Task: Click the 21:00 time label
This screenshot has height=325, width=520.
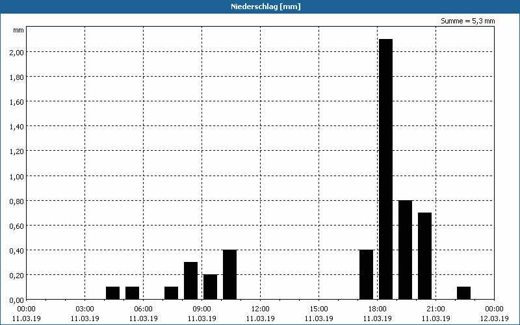Action: click(x=435, y=309)
